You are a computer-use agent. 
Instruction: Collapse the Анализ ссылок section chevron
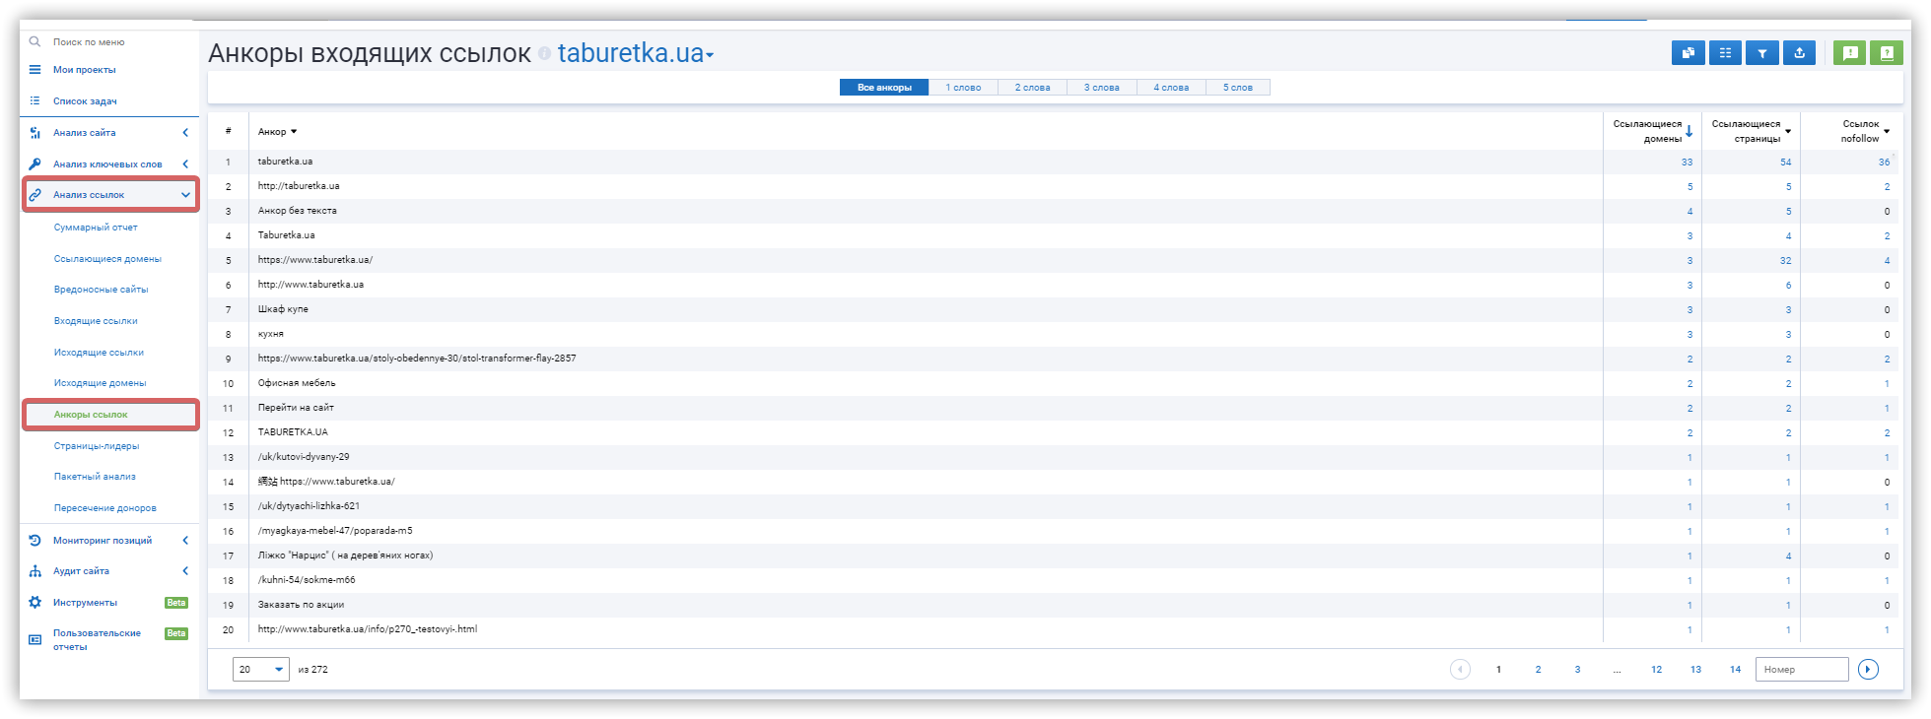(x=185, y=195)
